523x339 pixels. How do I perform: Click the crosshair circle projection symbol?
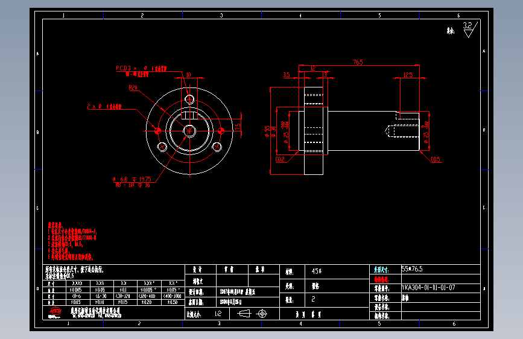(262, 314)
